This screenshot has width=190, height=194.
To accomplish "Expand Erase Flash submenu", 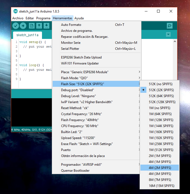I will pos(96,144).
